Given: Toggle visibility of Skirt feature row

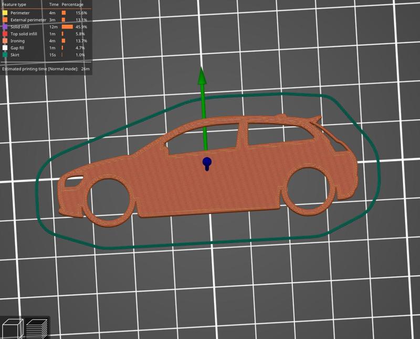Looking at the screenshot, I should click(x=46, y=55).
